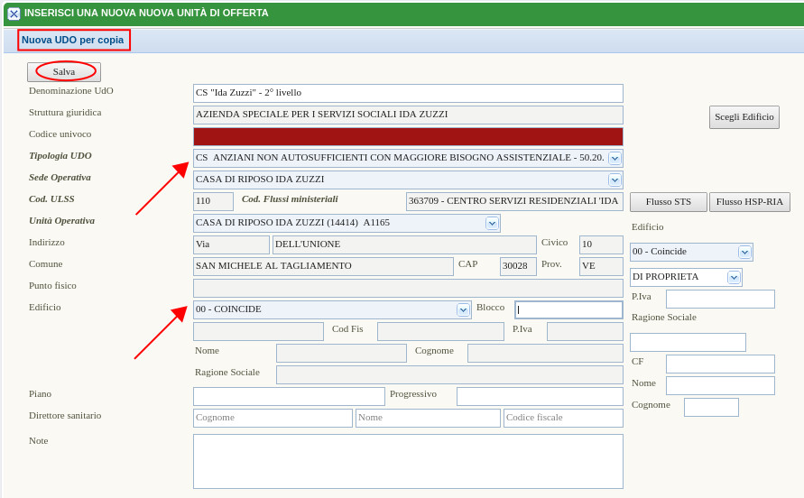Expand the Unità Operativa dropdown
Viewport: 804px width, 498px height.
pyautogui.click(x=492, y=223)
